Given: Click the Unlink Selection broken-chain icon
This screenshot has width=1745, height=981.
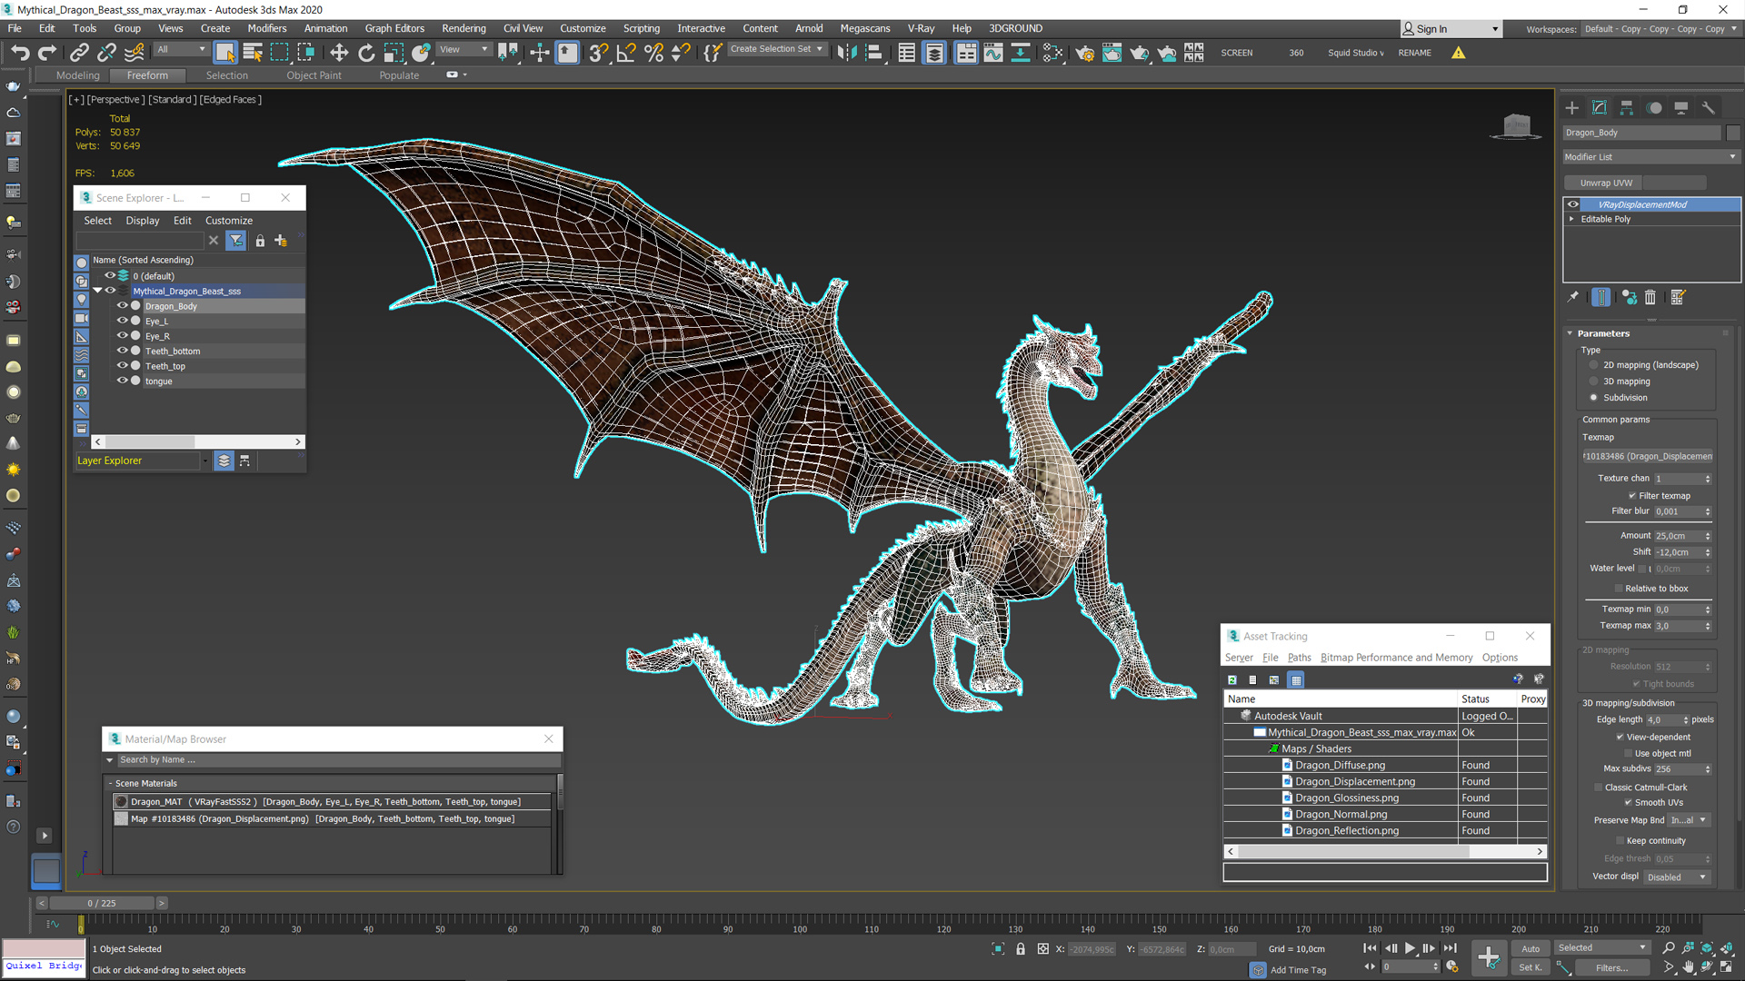Looking at the screenshot, I should [x=106, y=53].
